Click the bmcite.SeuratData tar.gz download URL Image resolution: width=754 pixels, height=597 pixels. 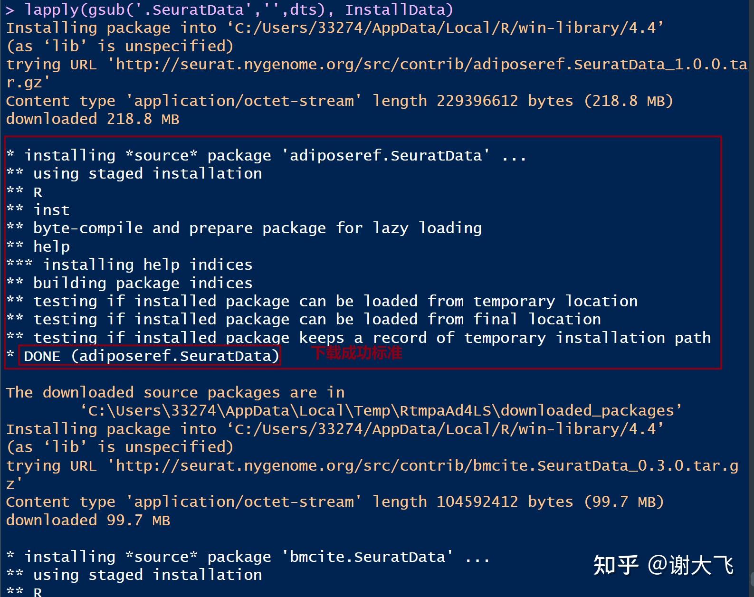pyautogui.click(x=423, y=466)
